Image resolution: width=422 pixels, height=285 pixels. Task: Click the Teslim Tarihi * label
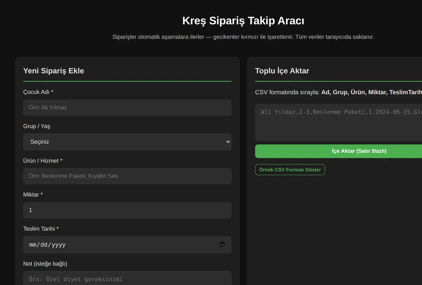(41, 229)
